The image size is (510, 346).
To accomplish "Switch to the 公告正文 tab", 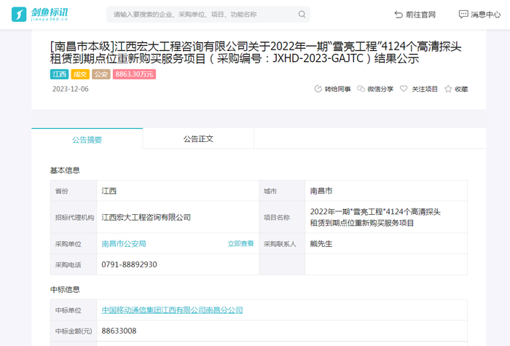I will (x=198, y=139).
